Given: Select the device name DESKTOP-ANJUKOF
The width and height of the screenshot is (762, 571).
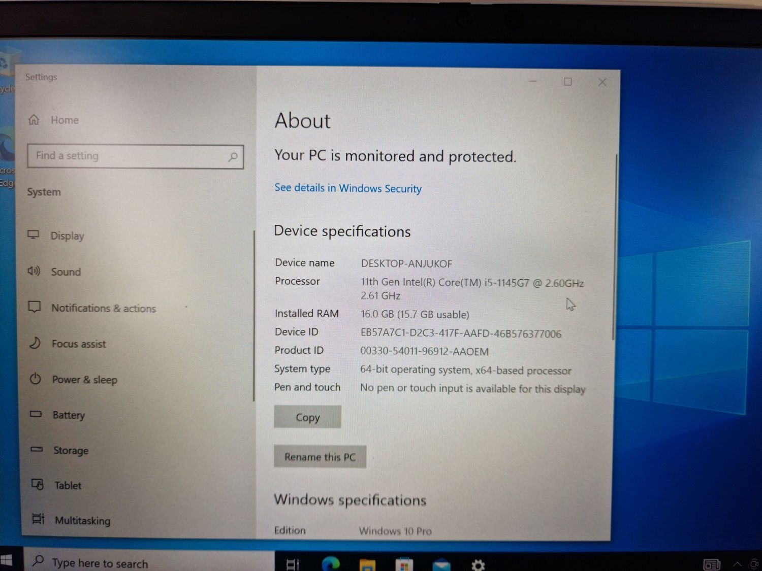Looking at the screenshot, I should [406, 263].
